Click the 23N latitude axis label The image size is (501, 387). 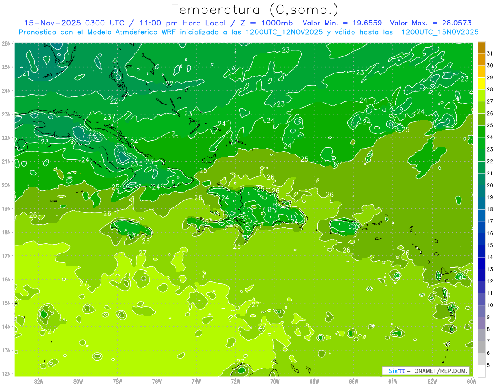point(6,114)
